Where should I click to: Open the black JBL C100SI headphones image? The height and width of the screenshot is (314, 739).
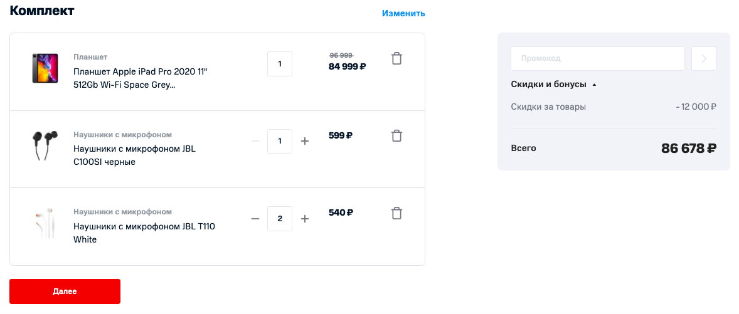tap(45, 145)
